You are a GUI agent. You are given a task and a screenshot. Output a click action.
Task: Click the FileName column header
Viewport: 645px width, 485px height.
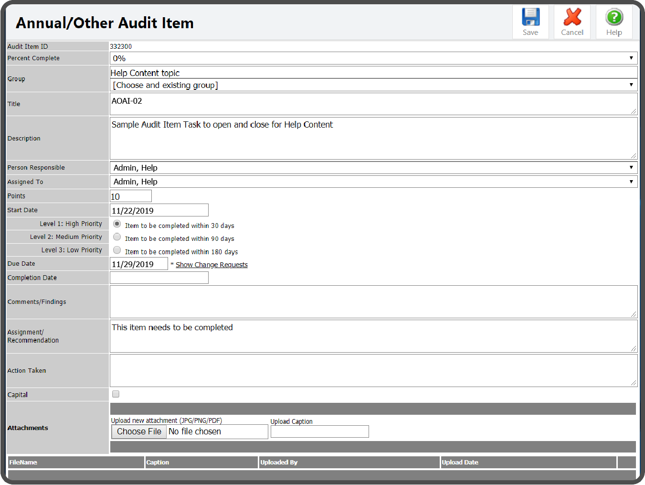pos(76,462)
